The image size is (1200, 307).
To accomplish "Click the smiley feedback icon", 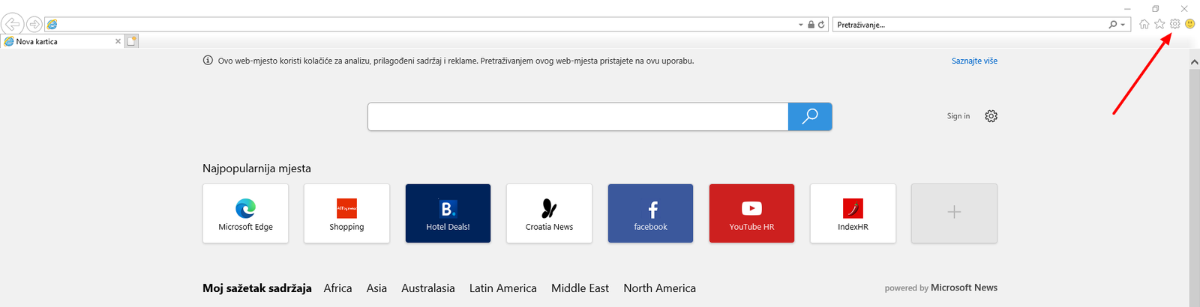I will (1189, 24).
